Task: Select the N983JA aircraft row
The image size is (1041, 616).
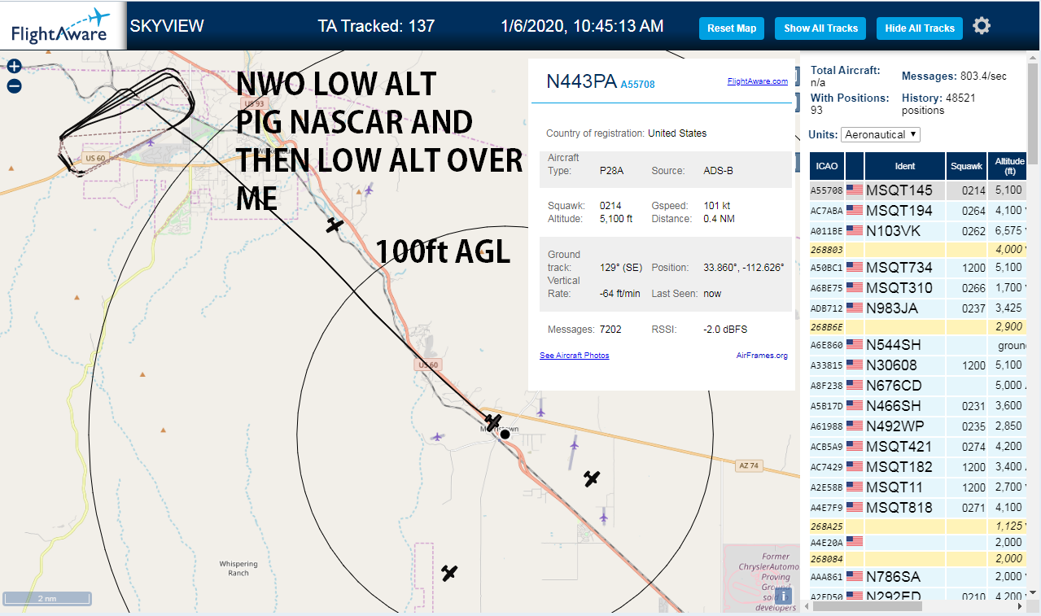Action: click(918, 308)
